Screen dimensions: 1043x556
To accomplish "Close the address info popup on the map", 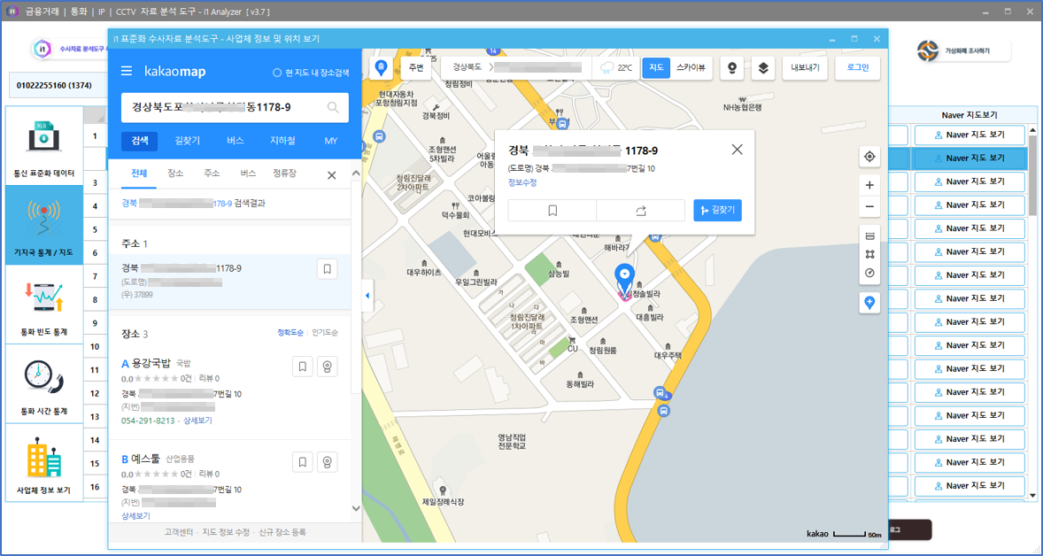I will pyautogui.click(x=737, y=150).
